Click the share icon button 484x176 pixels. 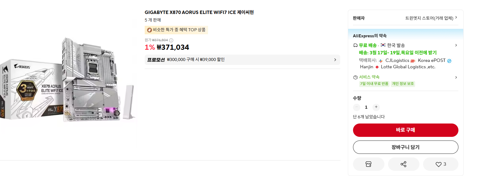pos(403,164)
